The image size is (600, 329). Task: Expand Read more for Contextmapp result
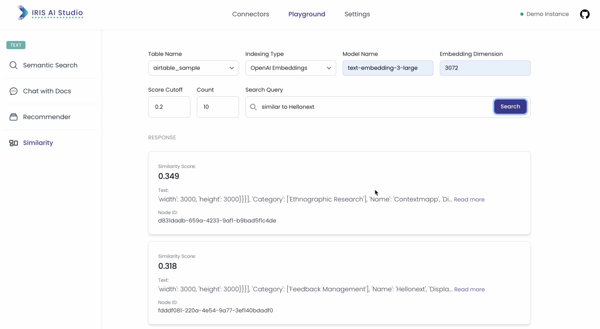pyautogui.click(x=469, y=199)
